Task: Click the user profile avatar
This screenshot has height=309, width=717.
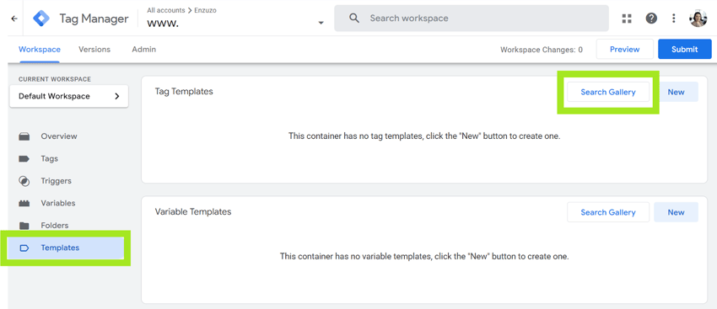Action: 698,19
